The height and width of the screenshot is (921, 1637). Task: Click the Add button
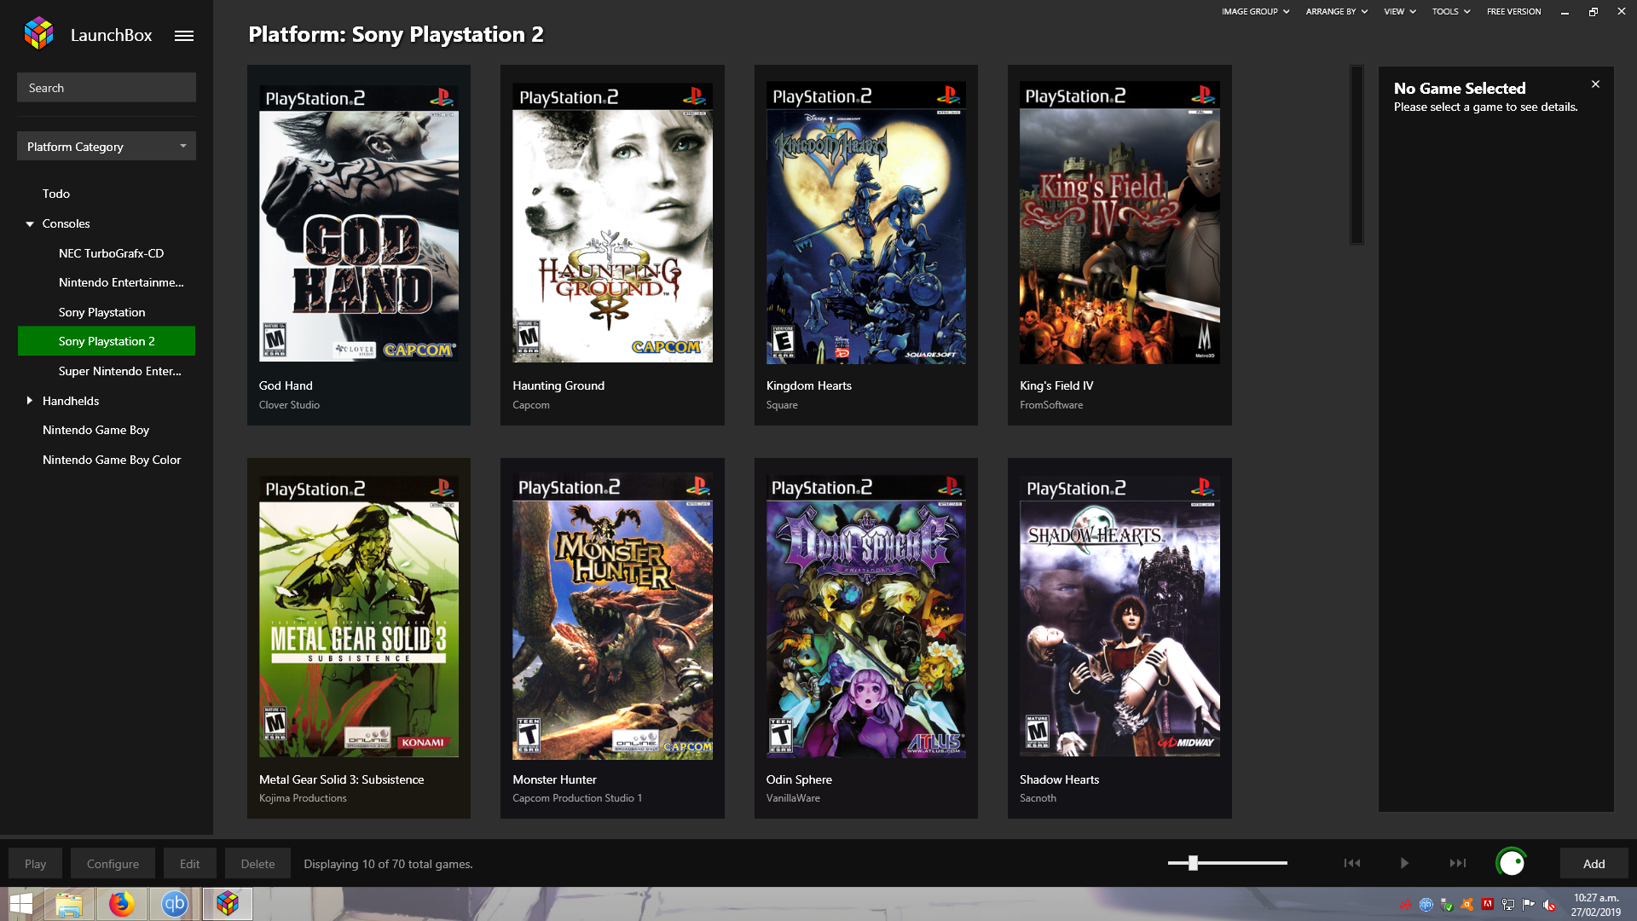coord(1594,864)
